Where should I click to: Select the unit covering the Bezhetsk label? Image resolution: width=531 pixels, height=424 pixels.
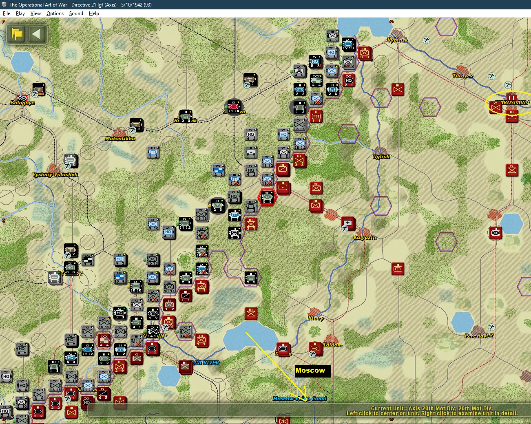click(x=186, y=117)
